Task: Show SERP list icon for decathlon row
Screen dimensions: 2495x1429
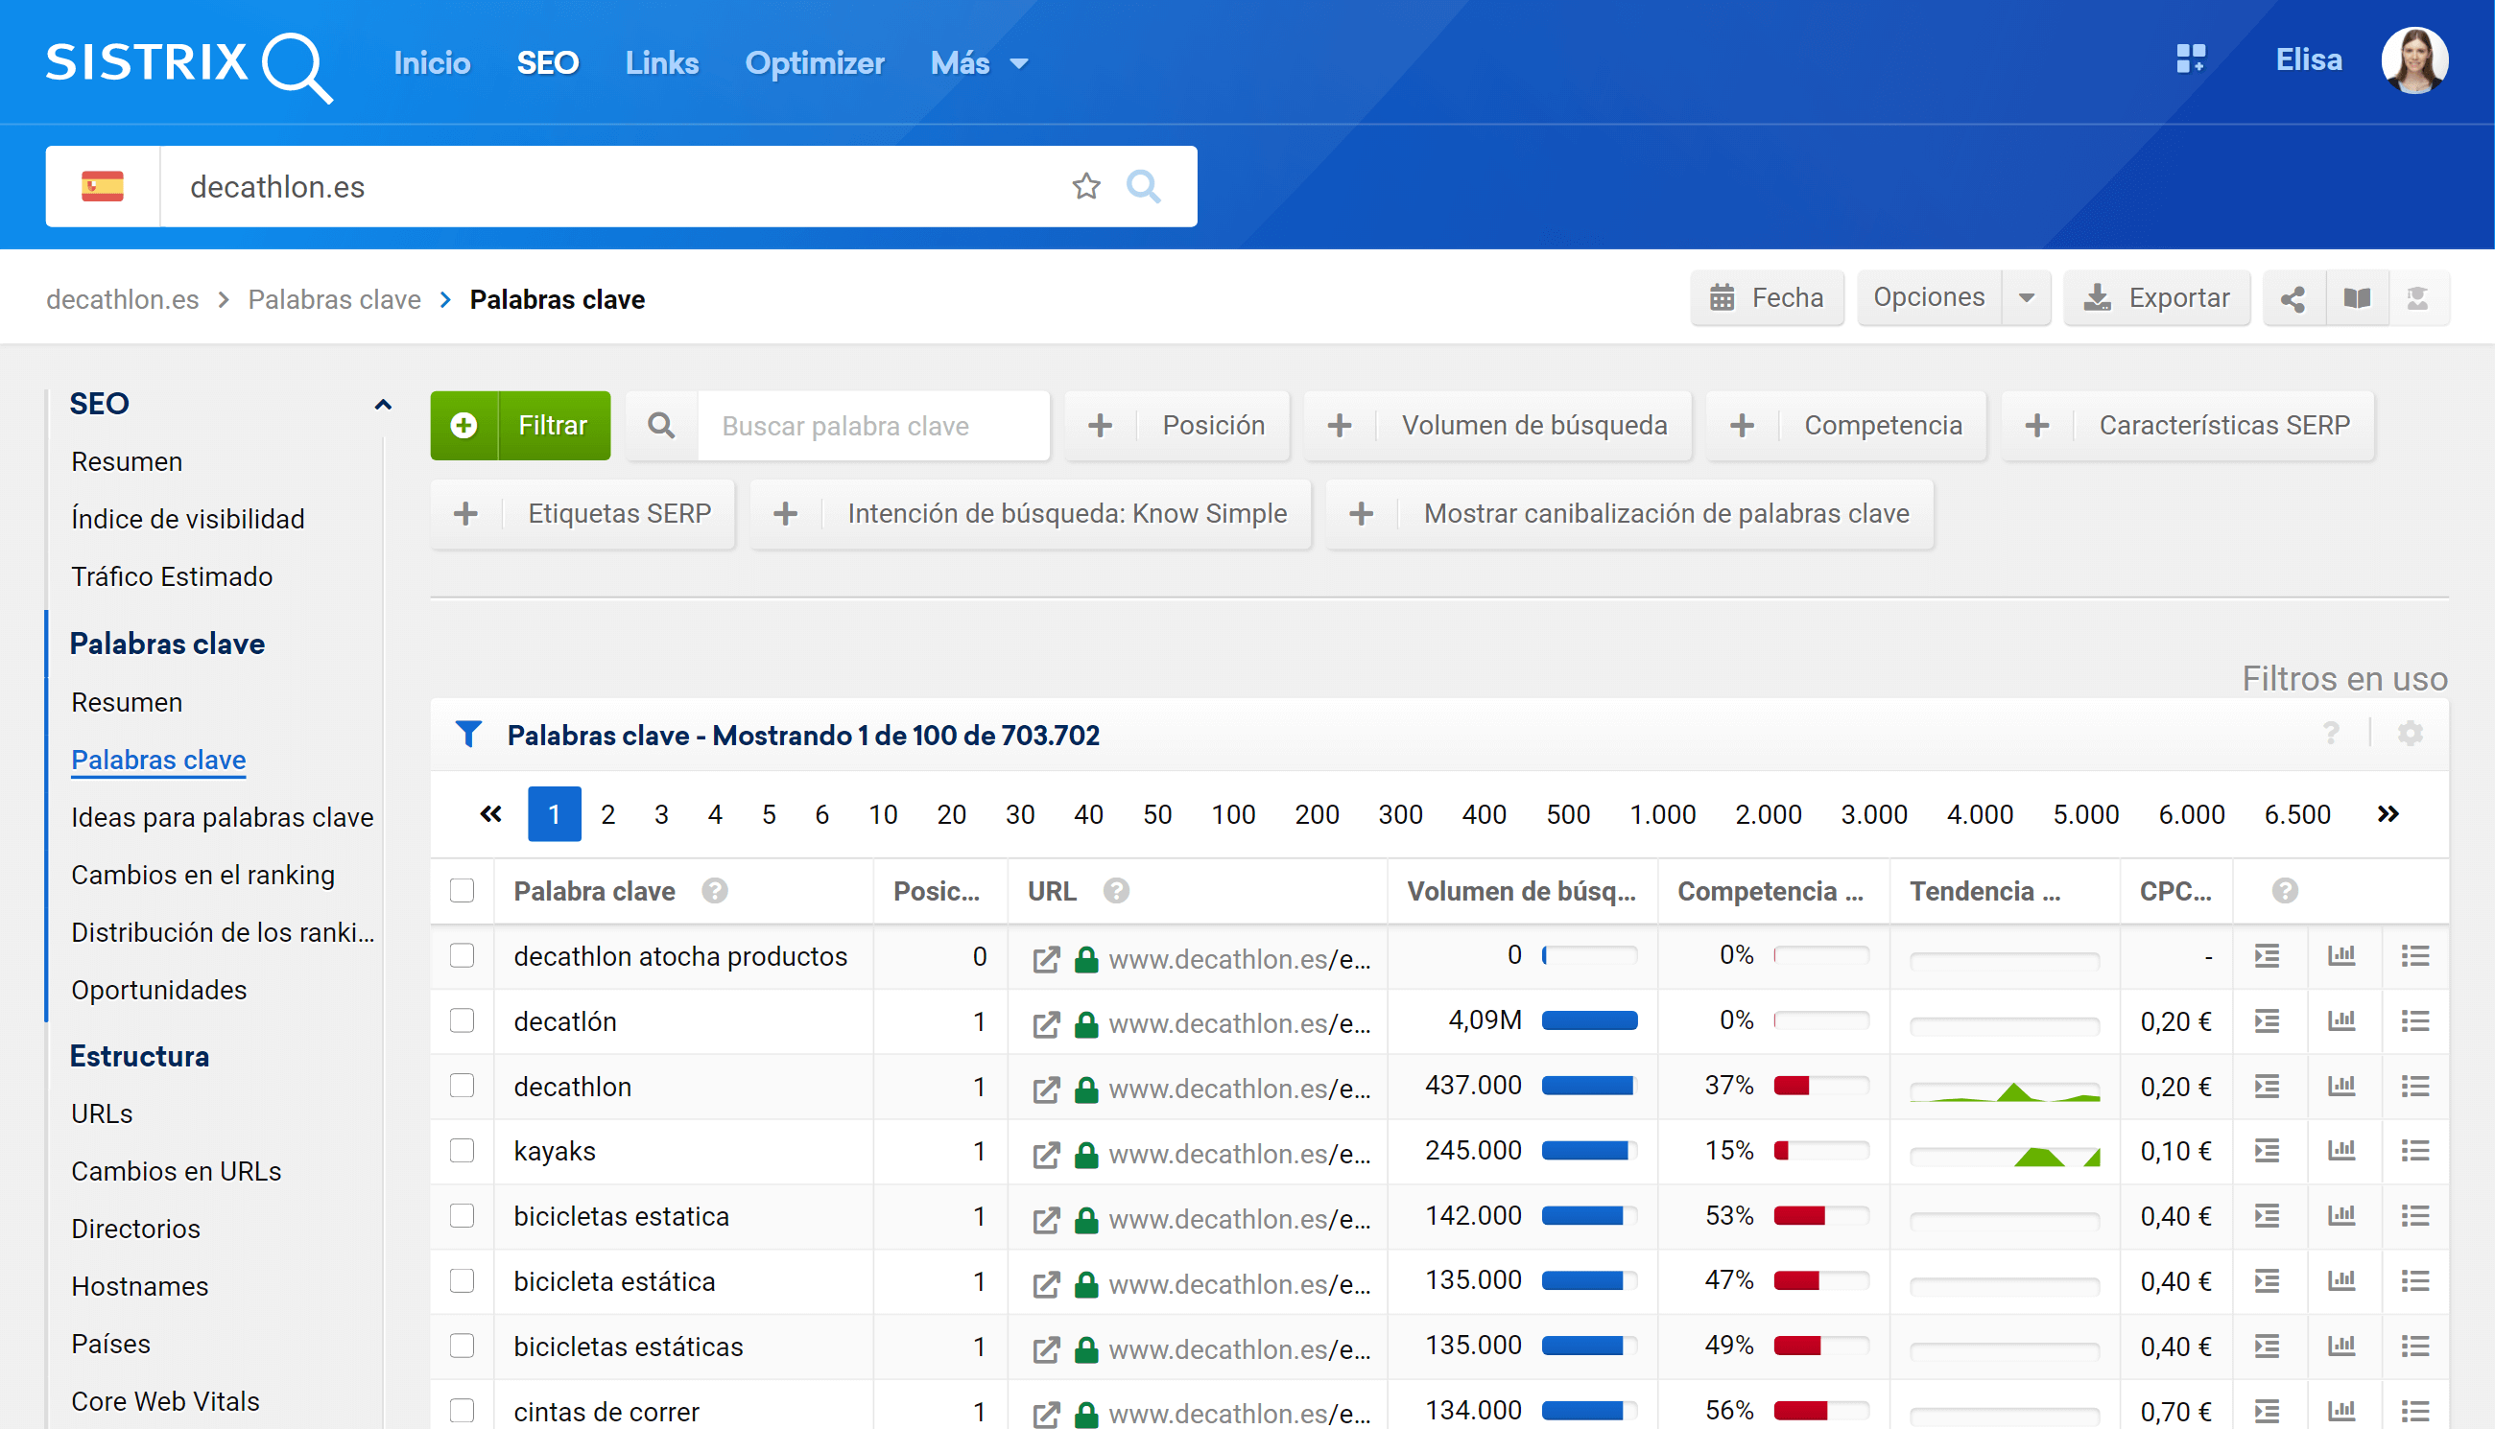Action: click(2414, 1087)
